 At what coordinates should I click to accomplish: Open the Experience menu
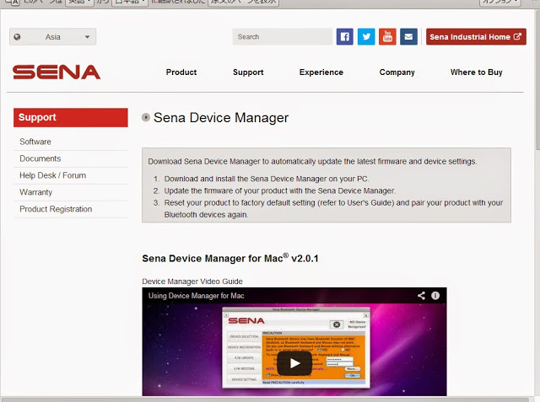[321, 72]
